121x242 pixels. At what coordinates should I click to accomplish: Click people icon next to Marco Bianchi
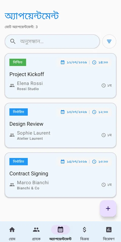[x=12, y=185]
